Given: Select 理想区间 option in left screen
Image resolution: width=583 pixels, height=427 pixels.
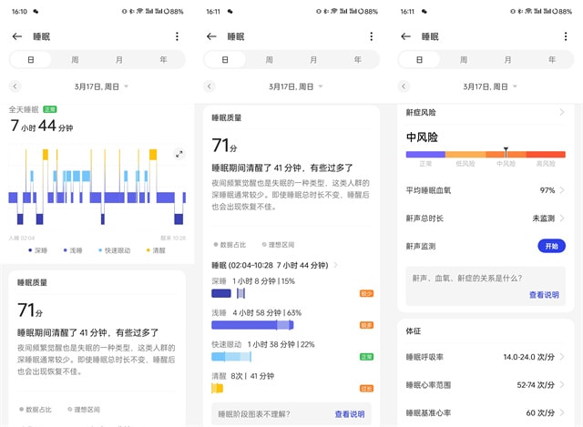Looking at the screenshot, I should coord(84,409).
